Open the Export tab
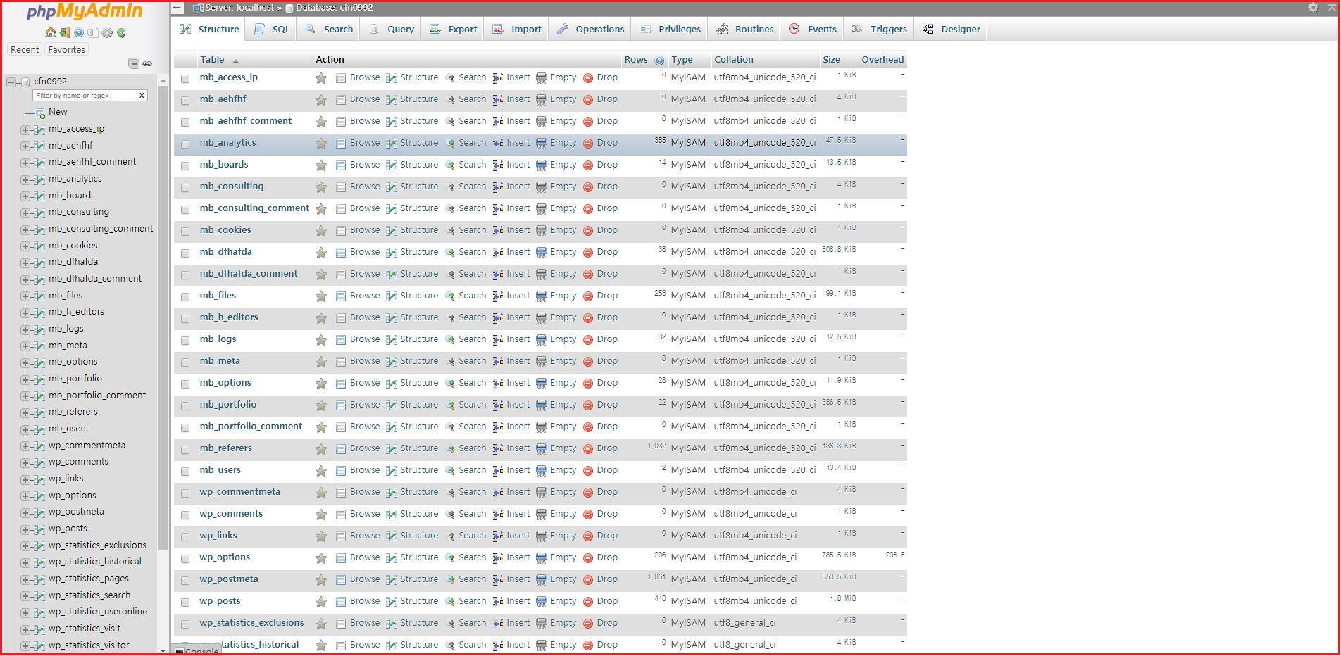 454,29
